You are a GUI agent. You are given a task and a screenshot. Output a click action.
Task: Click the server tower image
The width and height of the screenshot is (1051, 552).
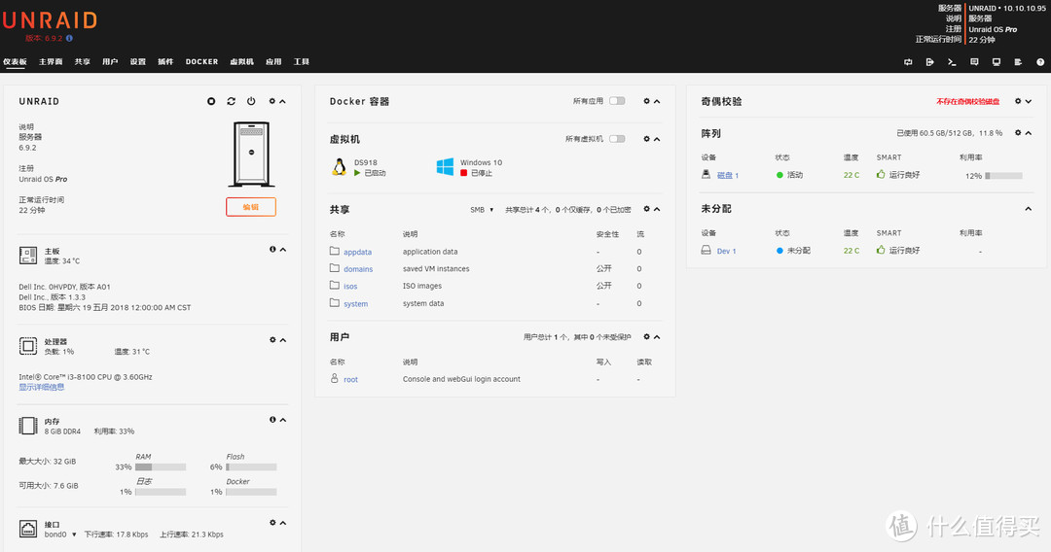click(x=251, y=154)
